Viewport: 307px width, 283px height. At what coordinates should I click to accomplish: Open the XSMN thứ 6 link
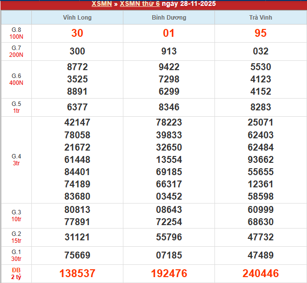pyautogui.click(x=140, y=3)
